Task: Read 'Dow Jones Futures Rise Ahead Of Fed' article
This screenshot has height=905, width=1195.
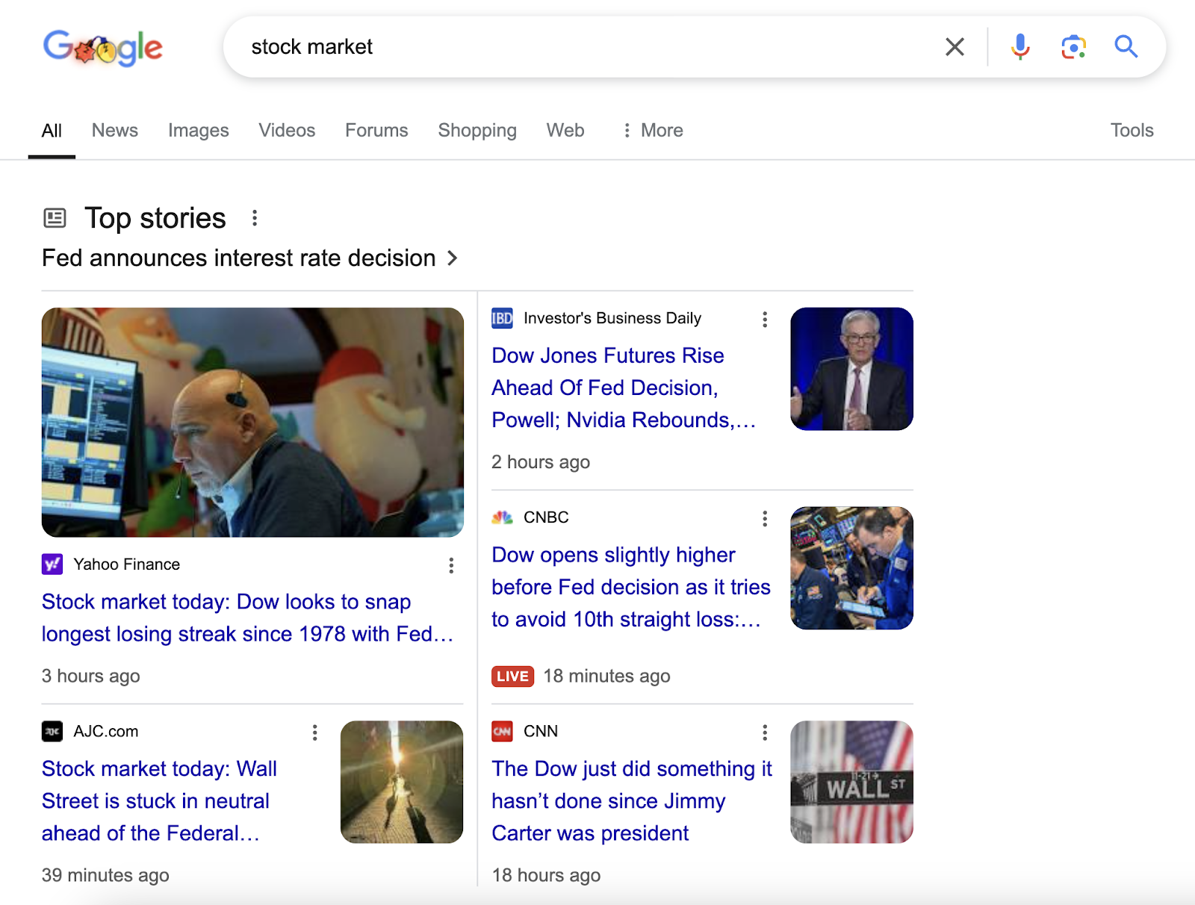Action: 624,388
